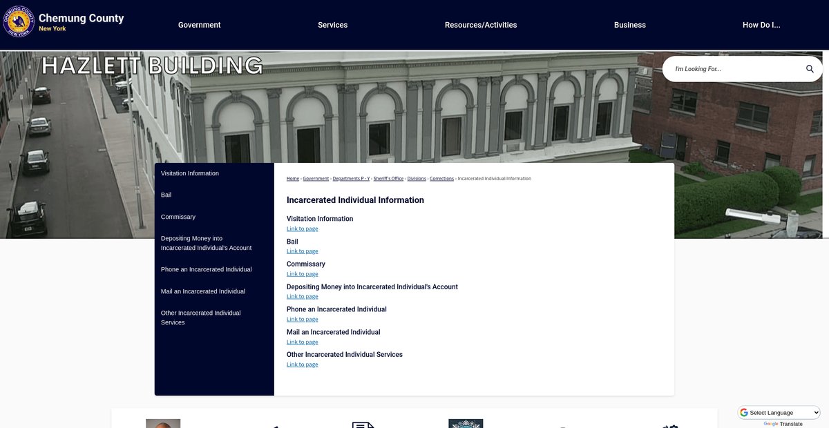Click the snowflake badge image at bottom
829x428 pixels.
(x=465, y=423)
